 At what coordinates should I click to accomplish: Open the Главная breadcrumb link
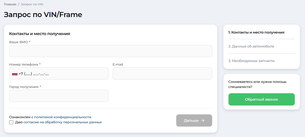[x=10, y=4]
